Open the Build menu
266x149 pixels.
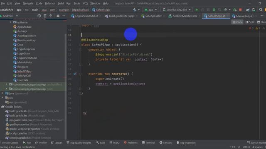(x=61, y=3)
